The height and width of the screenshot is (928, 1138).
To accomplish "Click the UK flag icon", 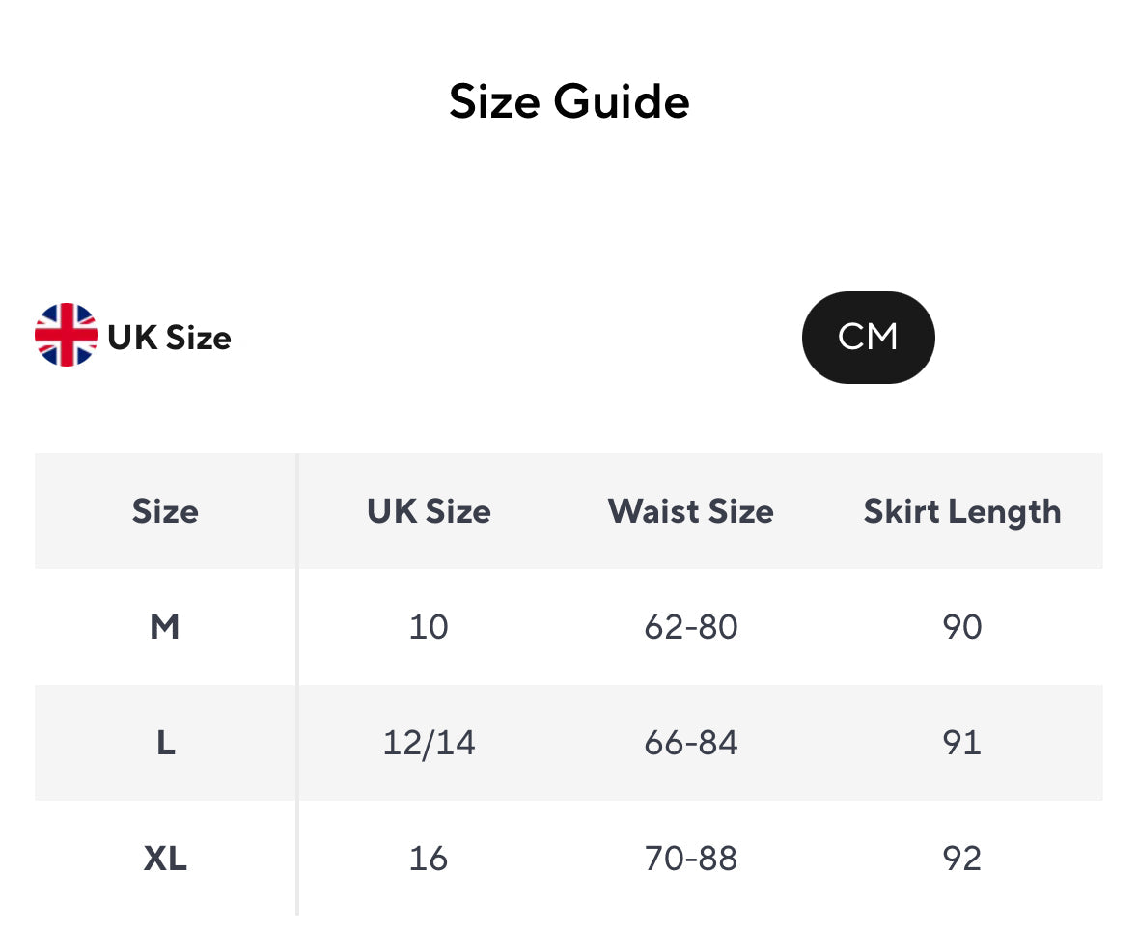I will (67, 335).
